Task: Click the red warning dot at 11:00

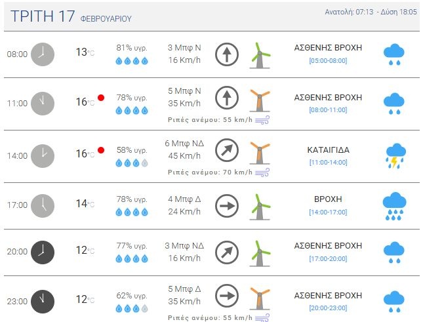Action: click(x=101, y=98)
